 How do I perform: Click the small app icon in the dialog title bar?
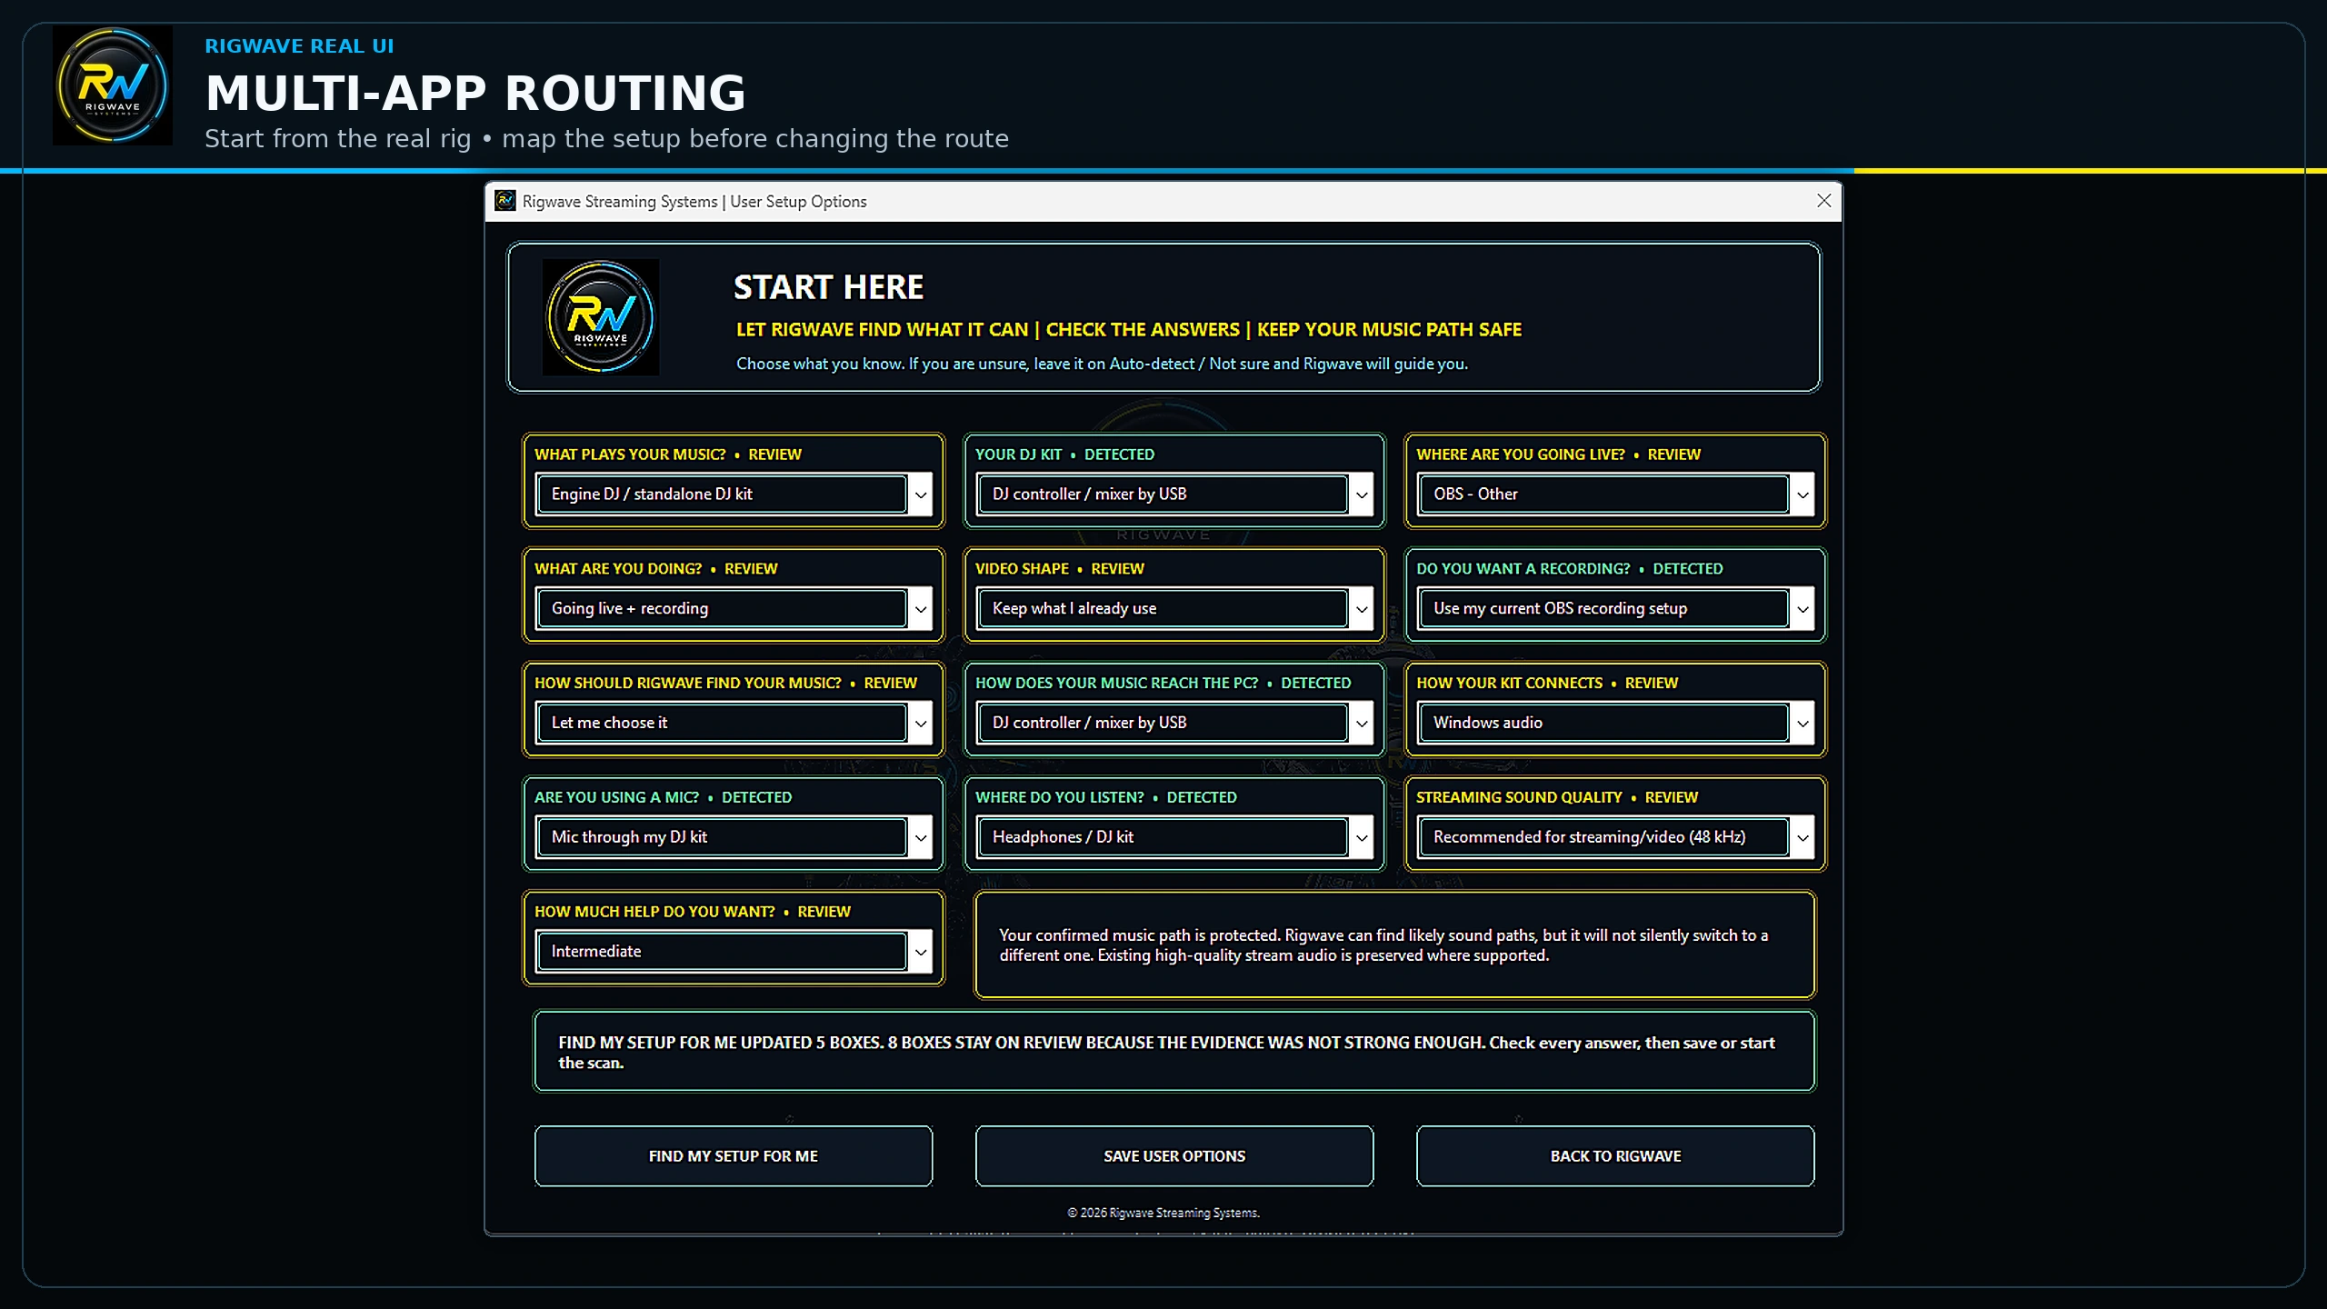[505, 201]
